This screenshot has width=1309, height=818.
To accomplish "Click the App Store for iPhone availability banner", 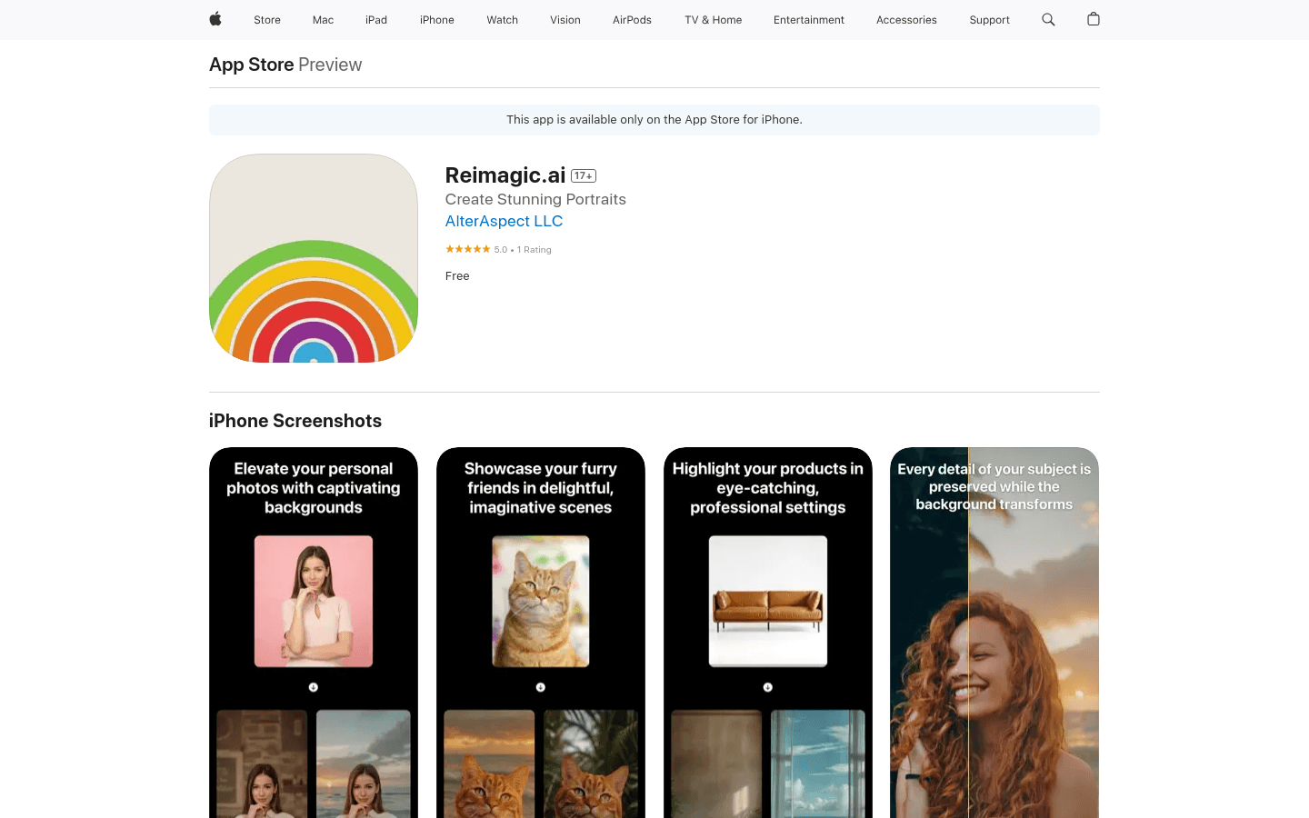I will coord(654,120).
